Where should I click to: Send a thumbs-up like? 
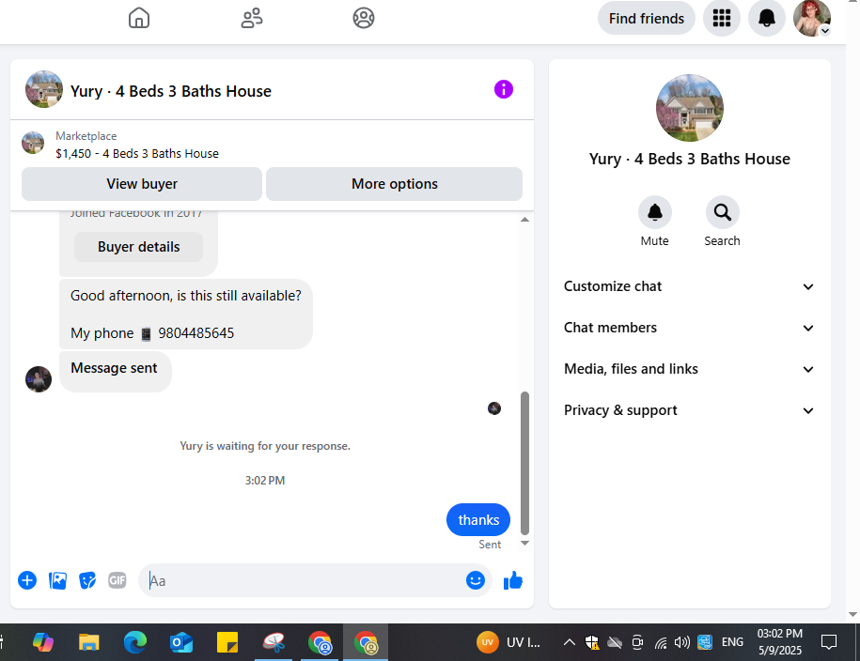(513, 580)
